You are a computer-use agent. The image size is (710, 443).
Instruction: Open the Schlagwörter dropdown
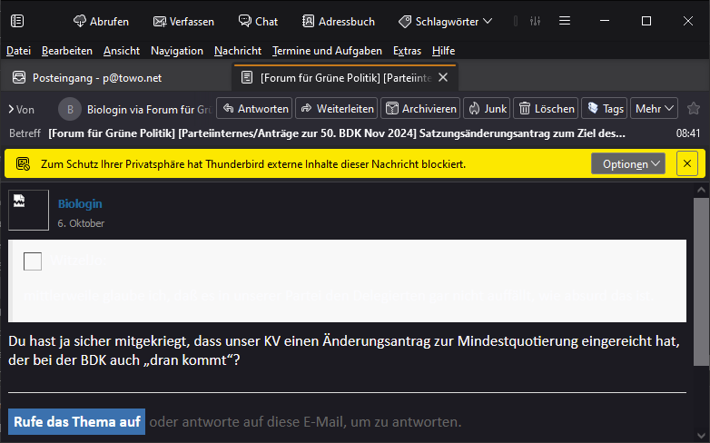[x=445, y=21]
